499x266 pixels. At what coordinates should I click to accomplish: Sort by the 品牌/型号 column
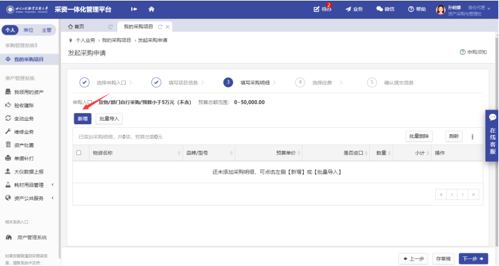point(209,153)
